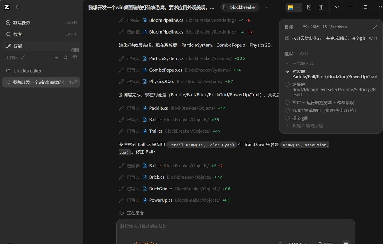This screenshot has height=244, width=383.
Task: Click file icon beside Trail.cs
Action: click(x=145, y=131)
